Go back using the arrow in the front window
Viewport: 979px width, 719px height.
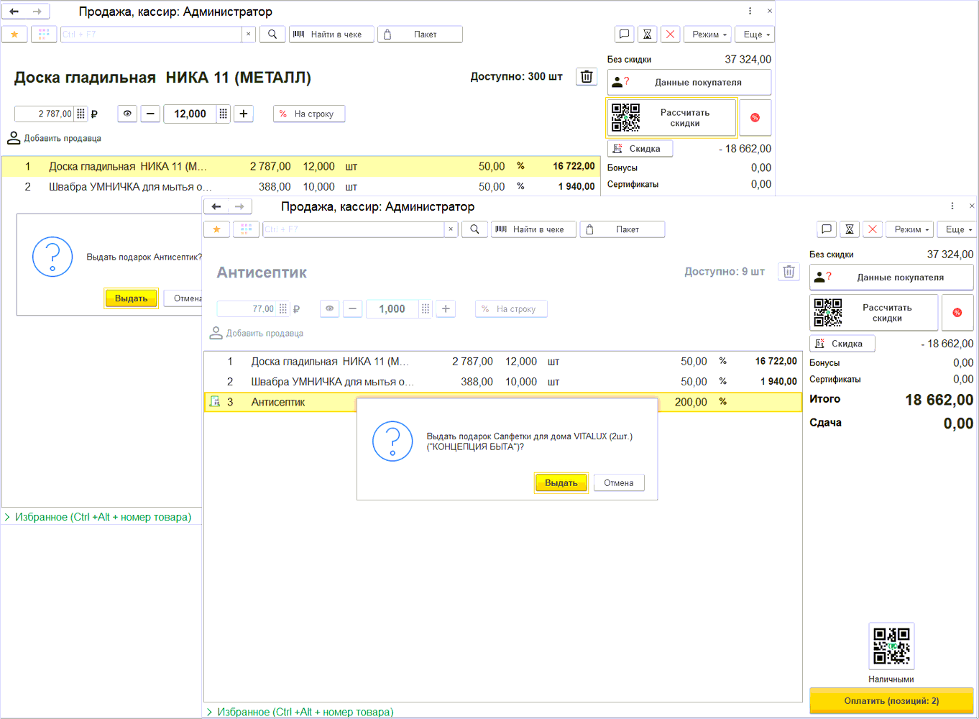tap(216, 206)
